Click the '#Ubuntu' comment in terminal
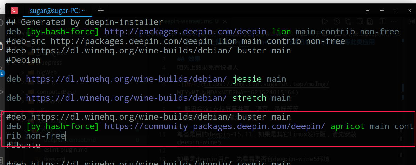Image resolution: width=416 pixels, height=165 pixels. 24,145
